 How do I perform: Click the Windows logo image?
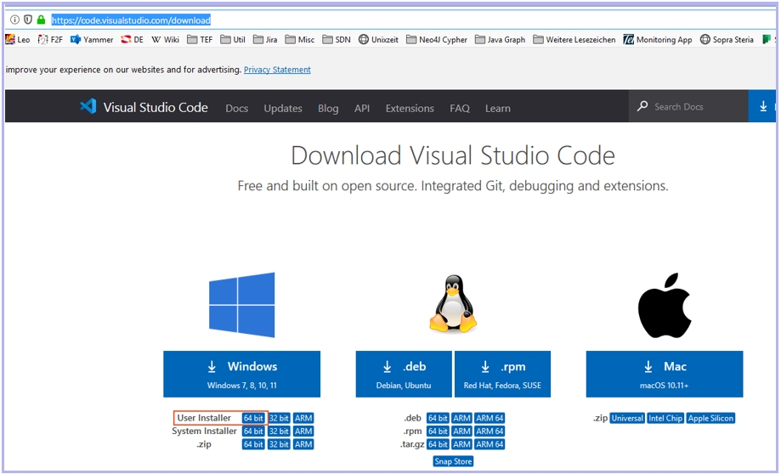click(x=242, y=305)
